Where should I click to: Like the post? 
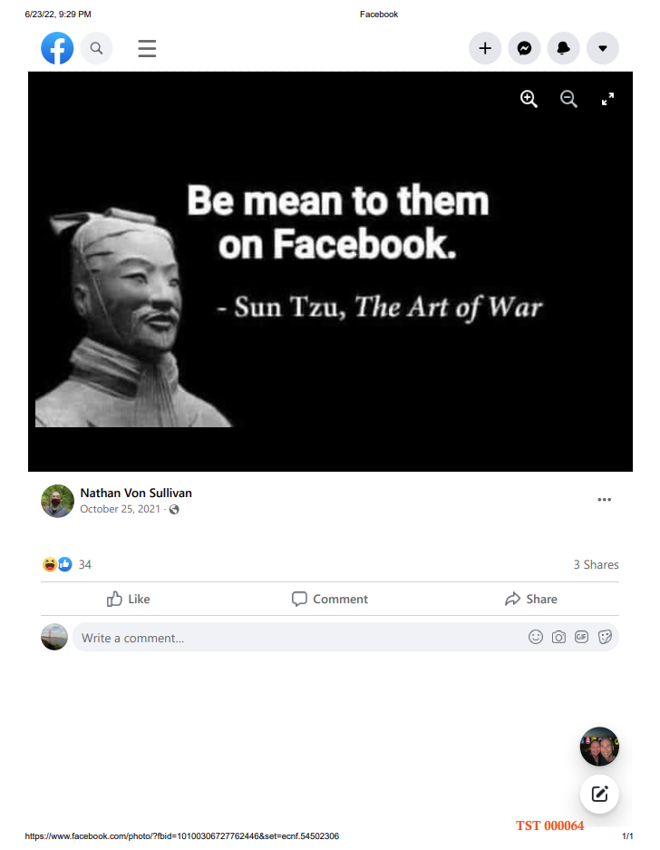click(128, 599)
